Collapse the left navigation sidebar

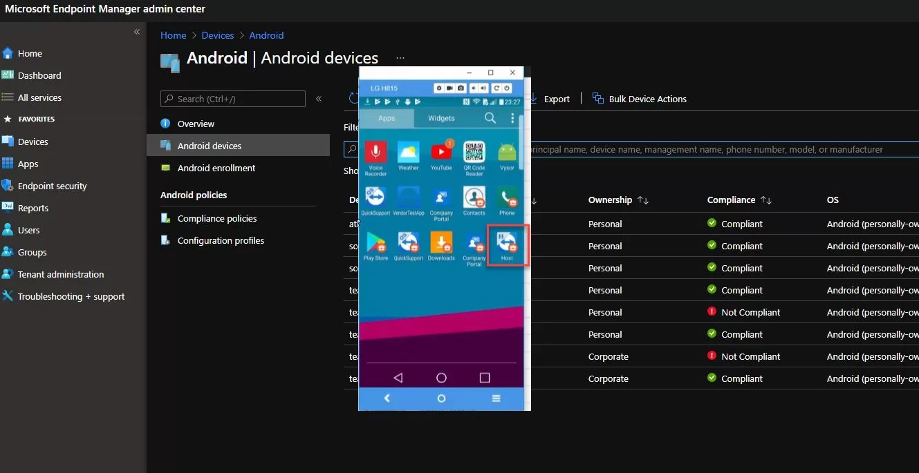click(x=137, y=32)
